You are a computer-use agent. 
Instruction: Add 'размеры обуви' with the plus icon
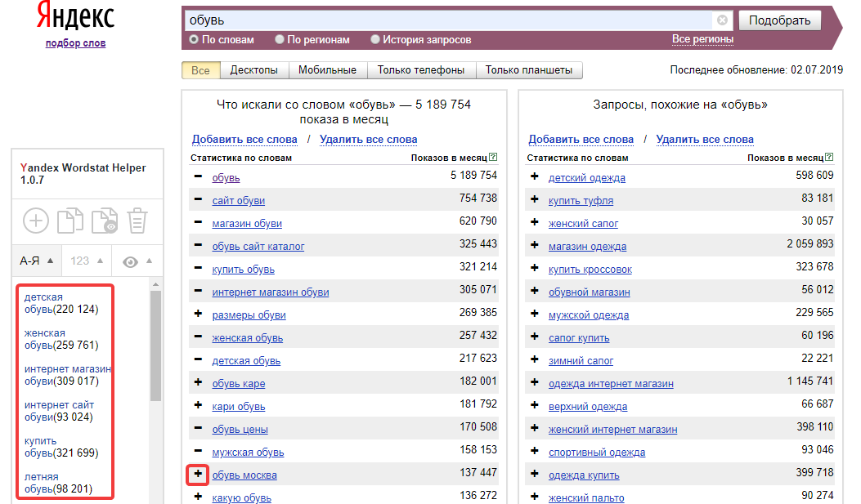198,314
